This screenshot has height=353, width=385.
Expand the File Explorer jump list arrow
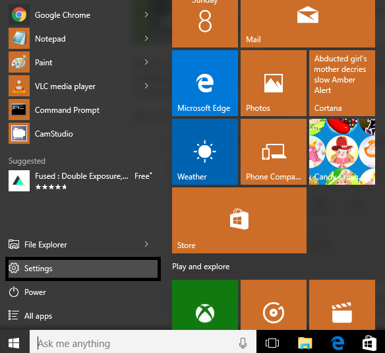pos(146,244)
